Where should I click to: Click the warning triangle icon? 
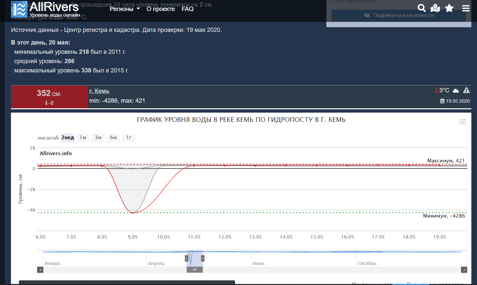point(466,90)
